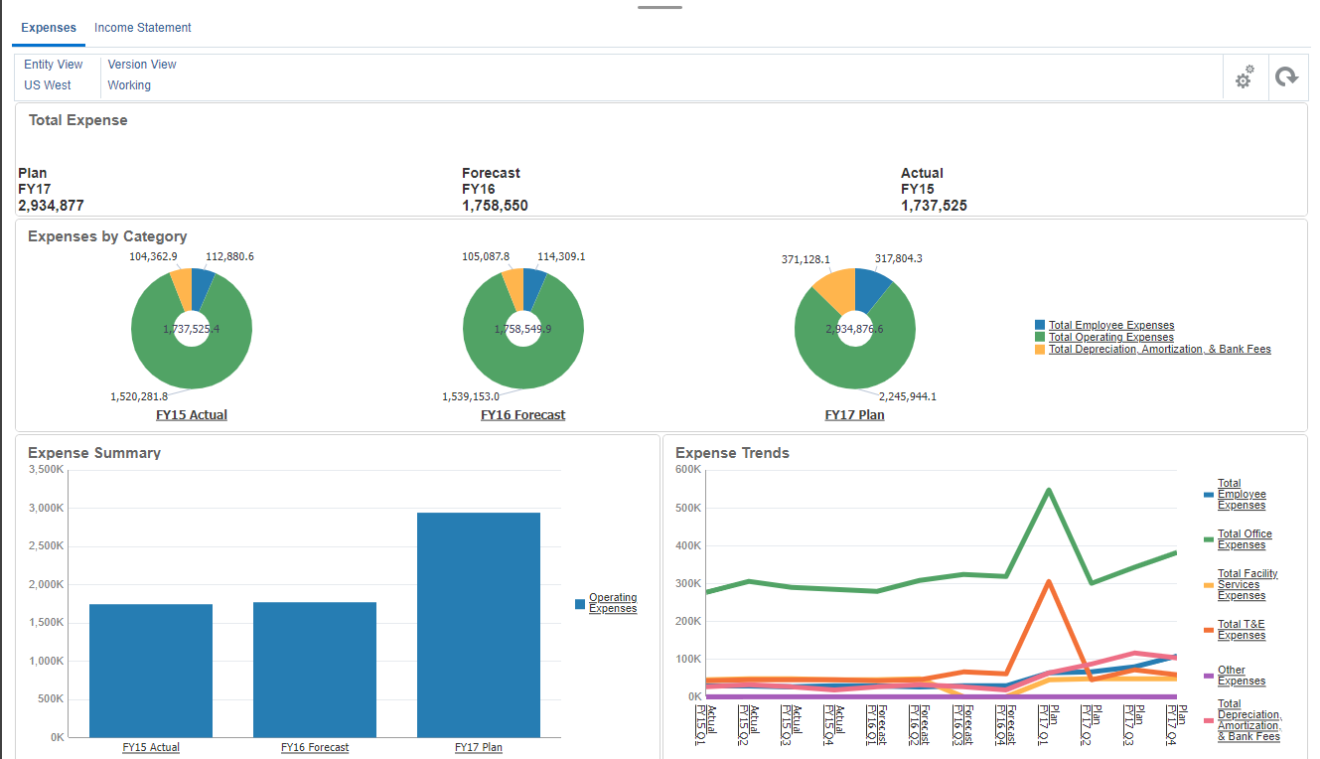Switch to the Income Statement tab
Viewport: 1320px width, 759px height.
(x=142, y=28)
